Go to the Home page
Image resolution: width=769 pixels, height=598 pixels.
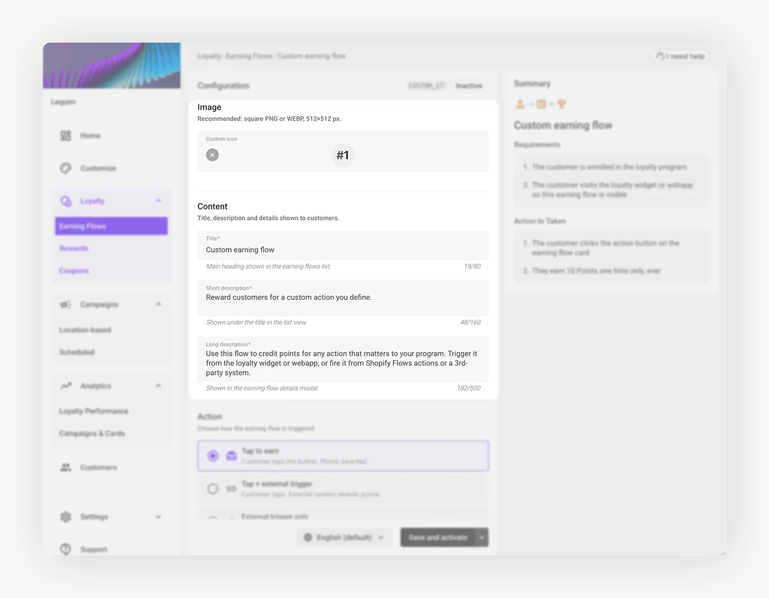91,136
